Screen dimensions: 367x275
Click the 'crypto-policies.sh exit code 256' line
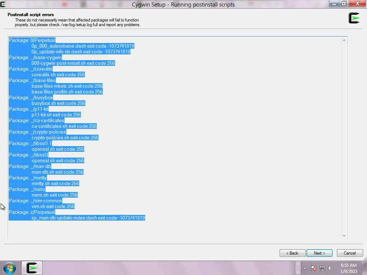(x=65, y=137)
